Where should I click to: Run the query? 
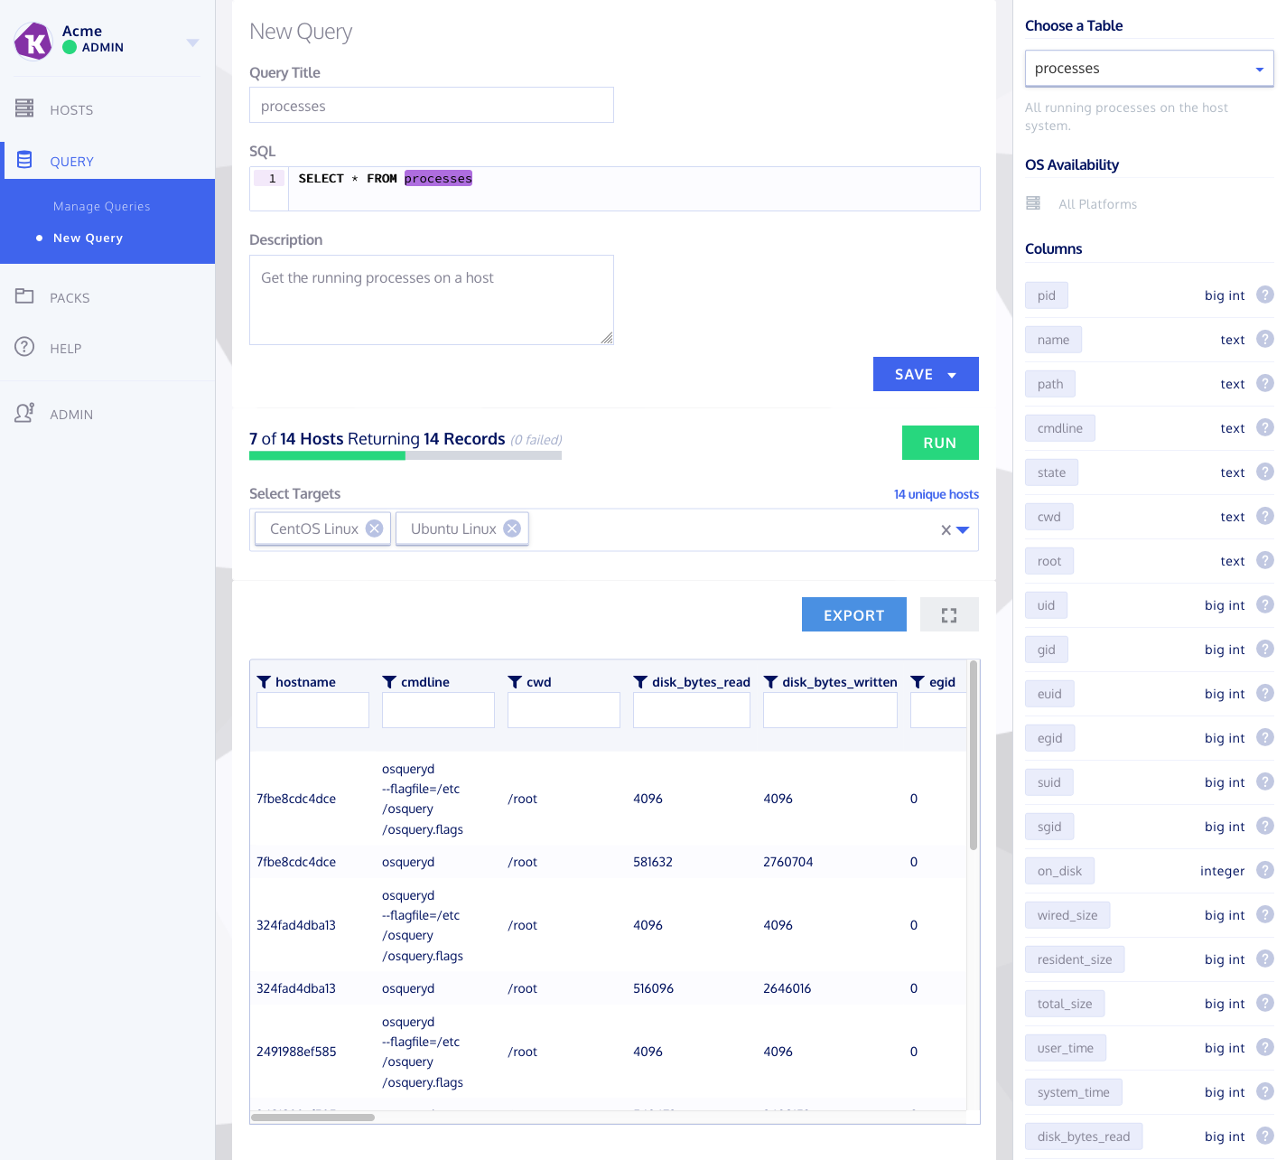[x=940, y=443]
